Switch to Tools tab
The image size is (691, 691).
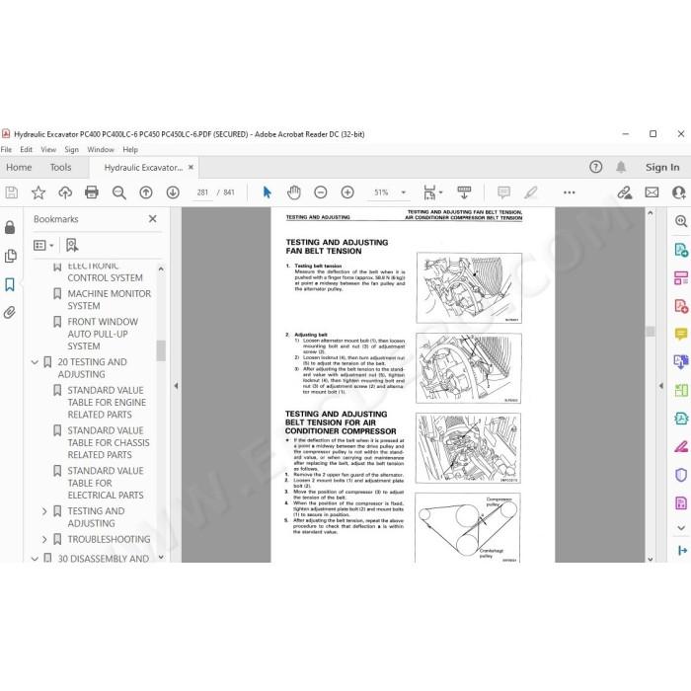[x=60, y=168]
